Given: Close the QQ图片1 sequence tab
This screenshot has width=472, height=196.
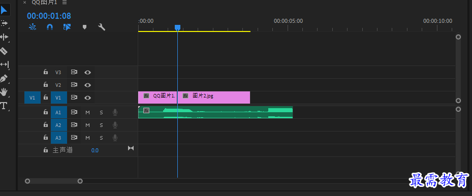Looking at the screenshot, I should (x=25, y=3).
